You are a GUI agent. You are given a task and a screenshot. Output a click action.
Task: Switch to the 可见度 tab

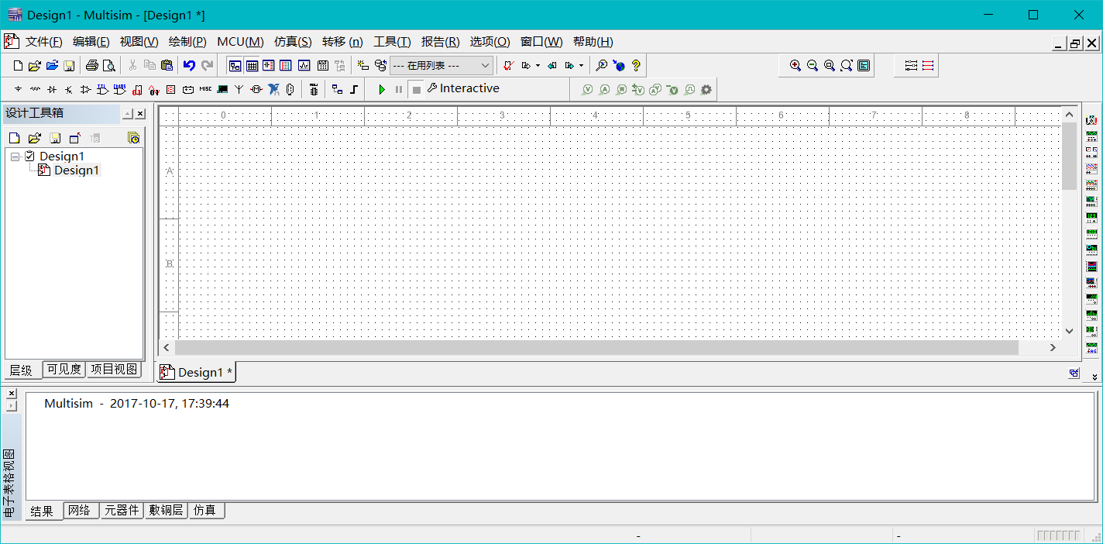(64, 370)
